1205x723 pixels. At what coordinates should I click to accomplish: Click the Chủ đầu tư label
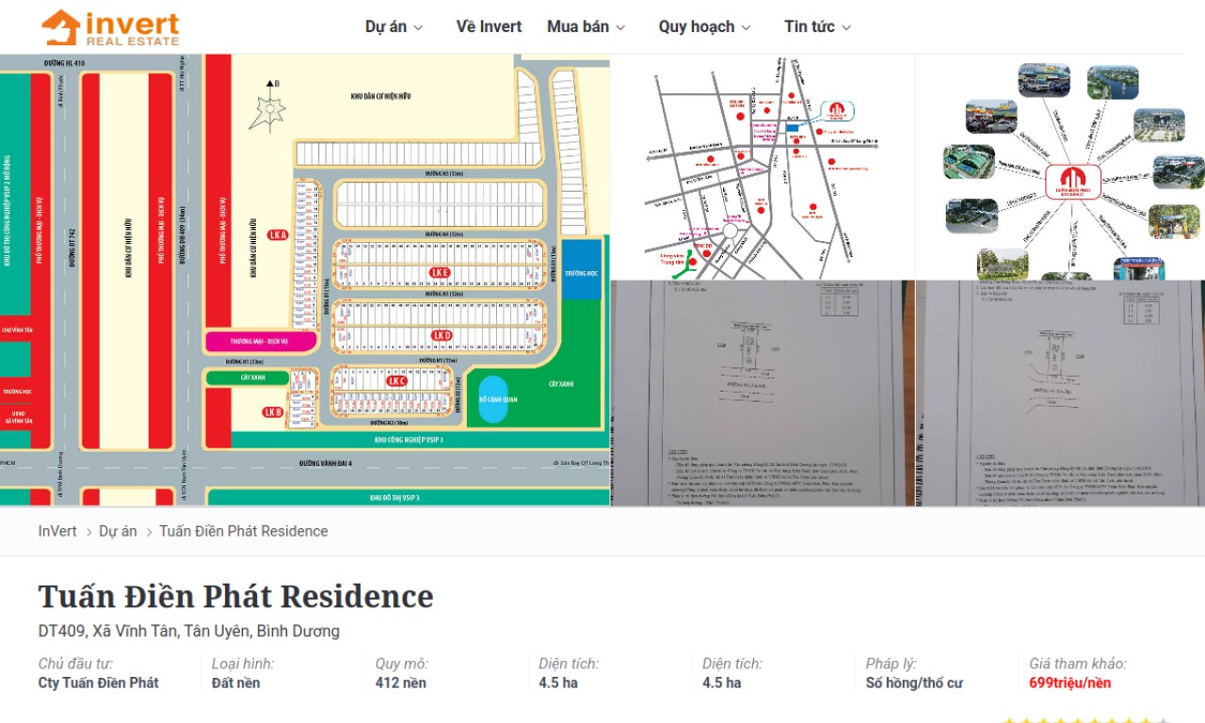(x=75, y=664)
